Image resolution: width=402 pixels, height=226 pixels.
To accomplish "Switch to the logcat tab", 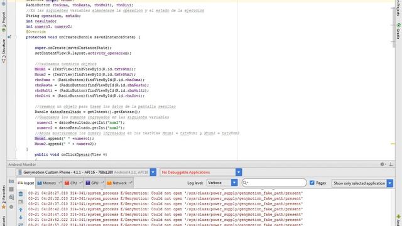I will [x=26, y=183].
